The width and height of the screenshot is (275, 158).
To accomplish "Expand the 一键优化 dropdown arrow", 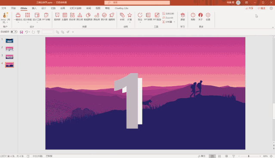I will [18, 22].
